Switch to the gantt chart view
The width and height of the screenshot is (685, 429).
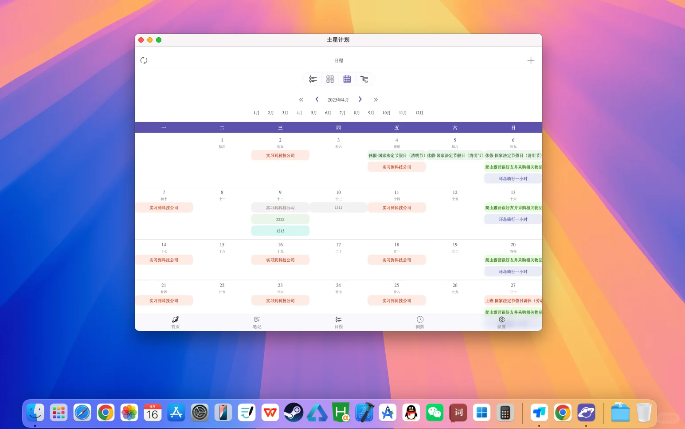364,79
